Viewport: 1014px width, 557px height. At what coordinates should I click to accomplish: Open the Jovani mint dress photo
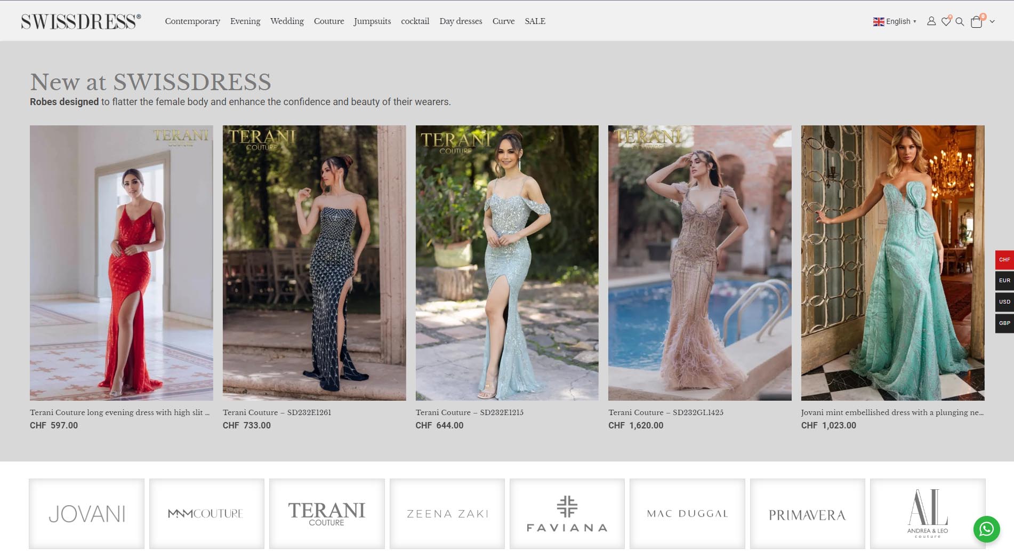(893, 263)
